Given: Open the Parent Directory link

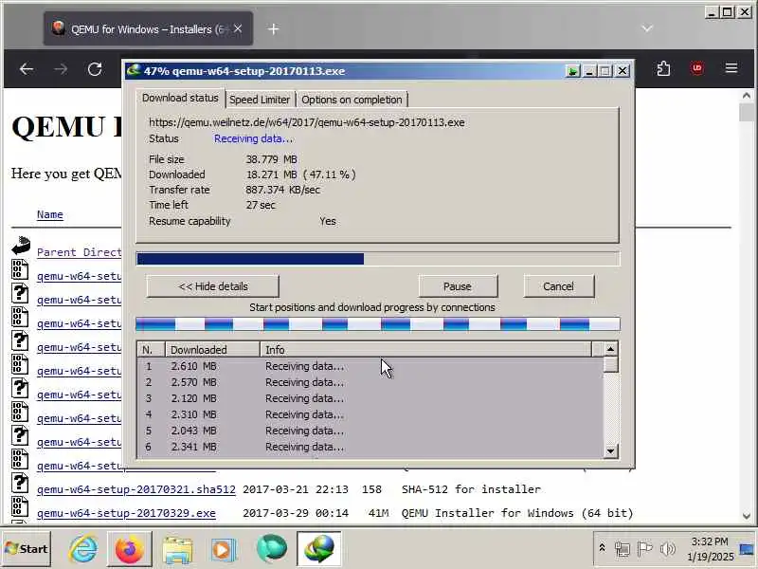Looking at the screenshot, I should (80, 252).
